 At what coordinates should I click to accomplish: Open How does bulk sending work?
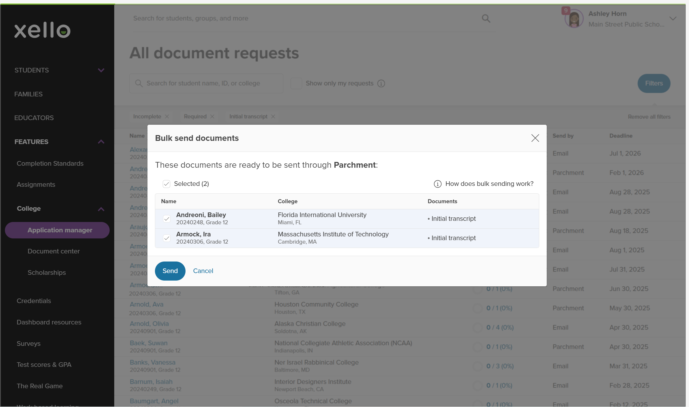pos(489,184)
